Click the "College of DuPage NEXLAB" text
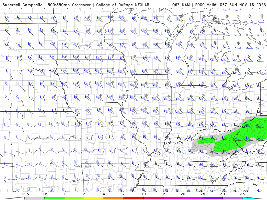This screenshot has height=200, width=267. [122, 5]
